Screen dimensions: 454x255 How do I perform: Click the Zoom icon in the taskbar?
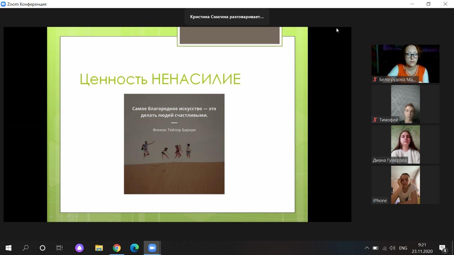tap(152, 248)
